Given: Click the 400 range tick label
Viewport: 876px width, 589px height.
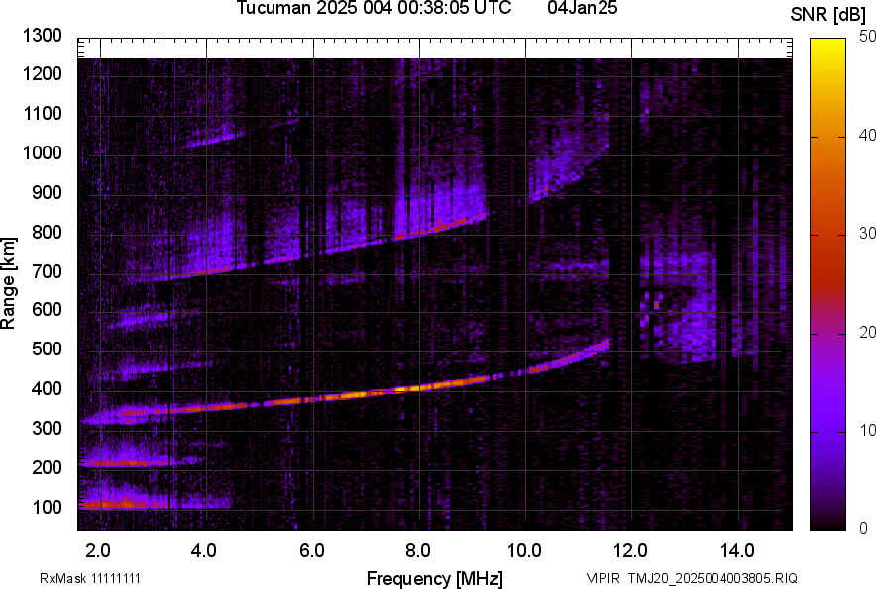Looking at the screenshot, I should click(x=51, y=390).
